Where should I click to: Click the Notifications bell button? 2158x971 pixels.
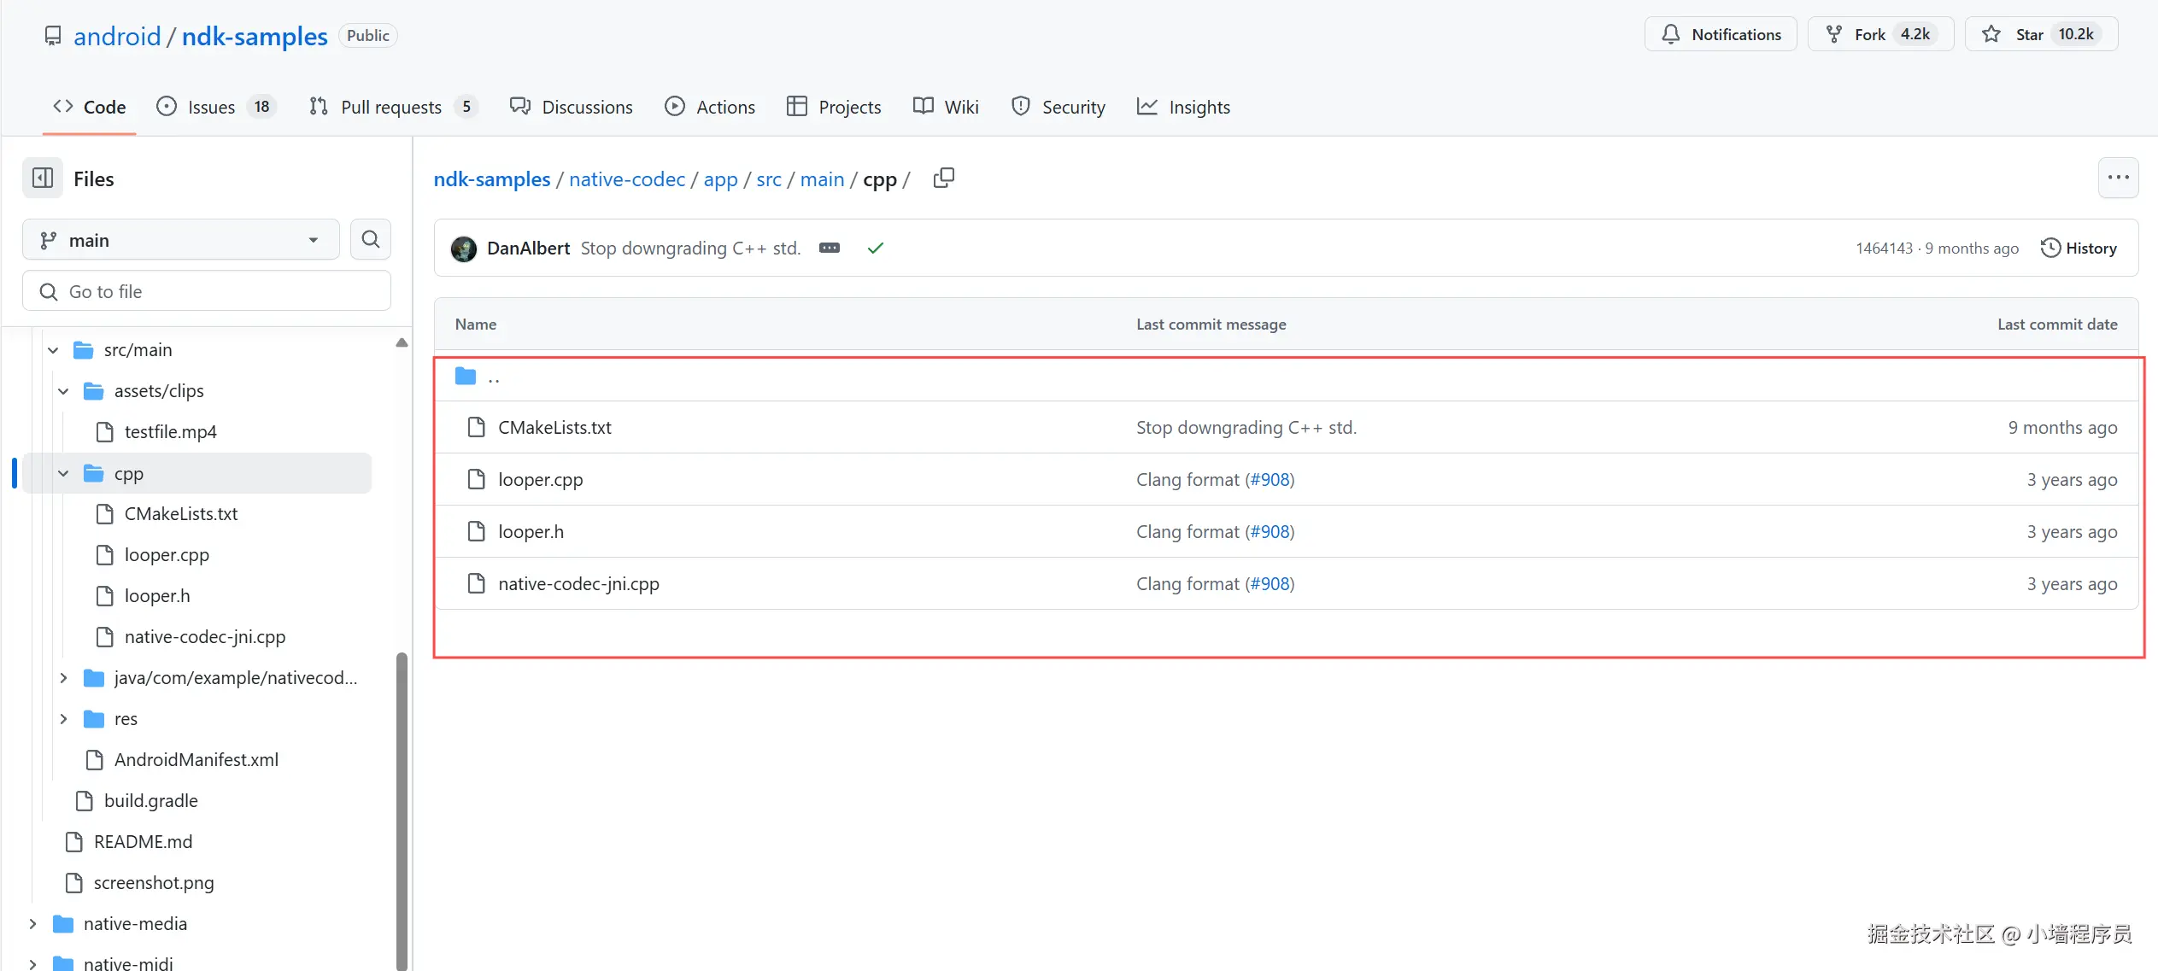click(x=1721, y=35)
